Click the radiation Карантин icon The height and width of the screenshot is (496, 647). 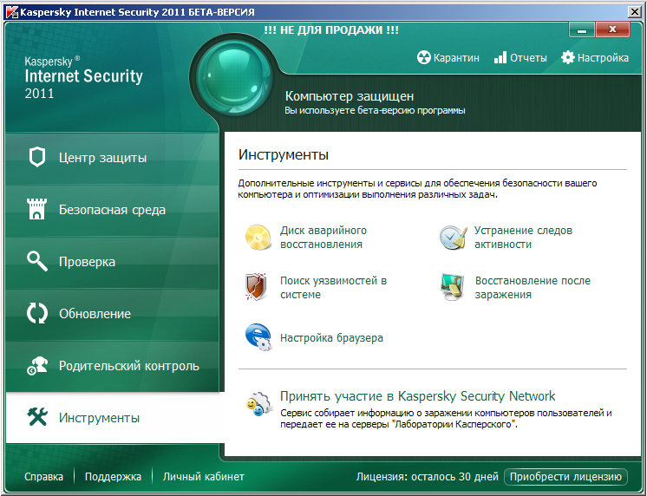pyautogui.click(x=424, y=57)
